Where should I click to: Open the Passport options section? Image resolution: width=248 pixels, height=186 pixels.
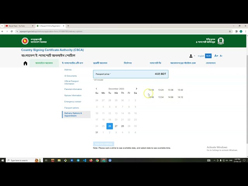point(72,108)
